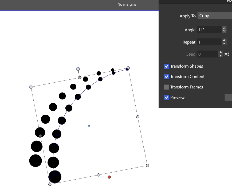Image resolution: width=232 pixels, height=190 pixels.
Task: Click the bottom-edge midpoint handle of bounding box
Action: point(99,175)
